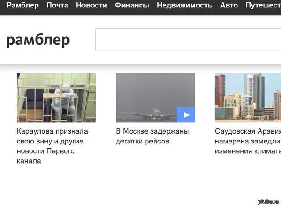The image size is (281, 207).
Task: Click the blue video play icon
Action: (186, 114)
